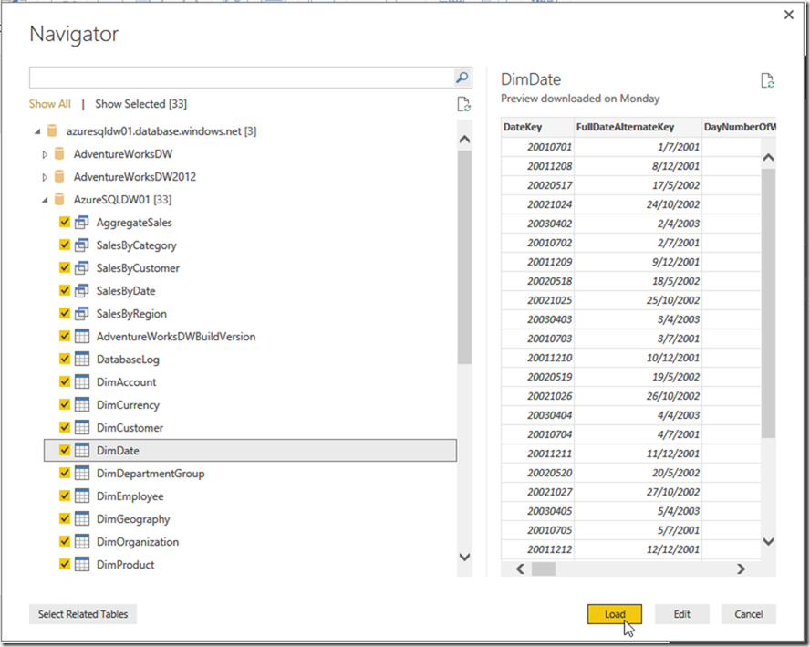Uncheck the SalesByCategory checkbox
Screen dimensions: 810x647
coord(65,245)
